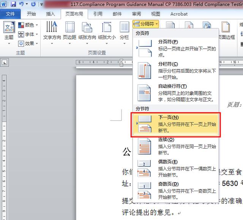The width and height of the screenshot is (243, 220).
Task: Click the Save icon in quick access toolbar
Action: click(13, 4)
